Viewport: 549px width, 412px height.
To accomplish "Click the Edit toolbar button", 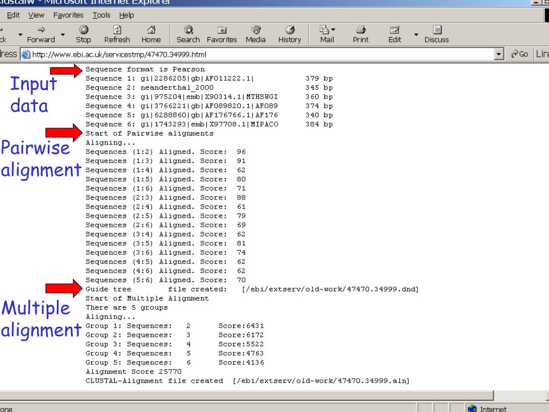I will click(395, 34).
